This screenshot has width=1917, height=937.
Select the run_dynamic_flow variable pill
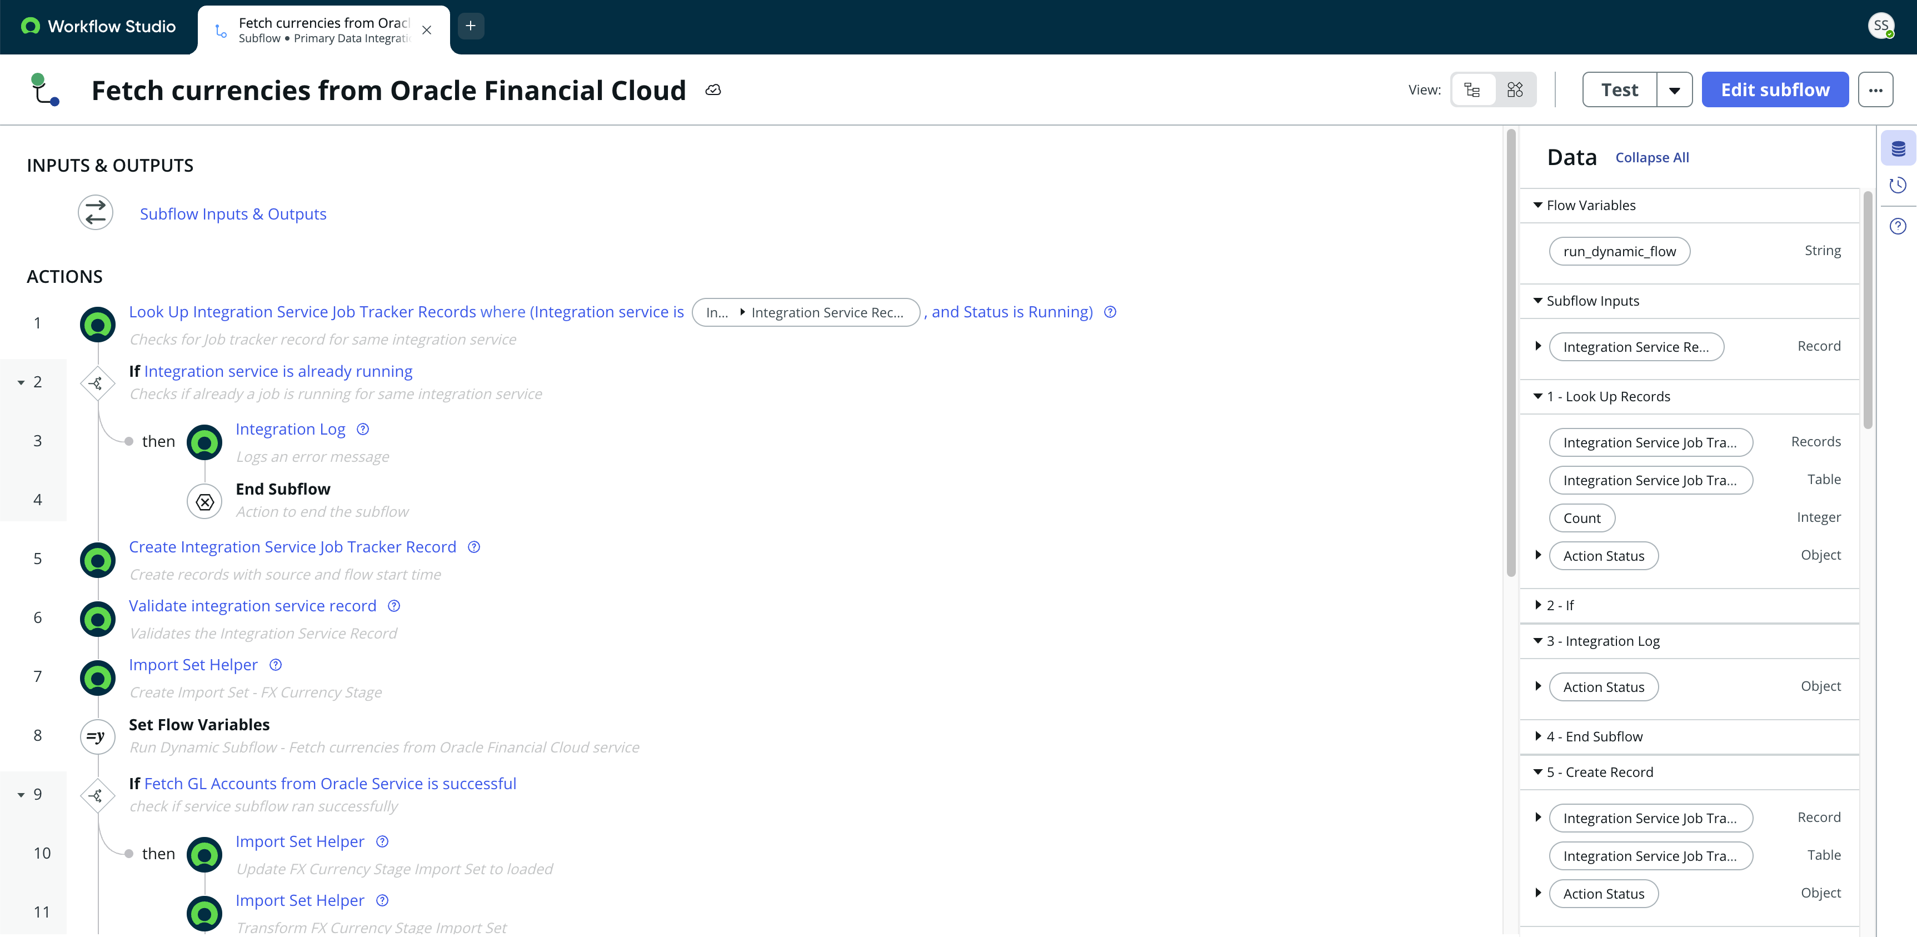tap(1619, 252)
